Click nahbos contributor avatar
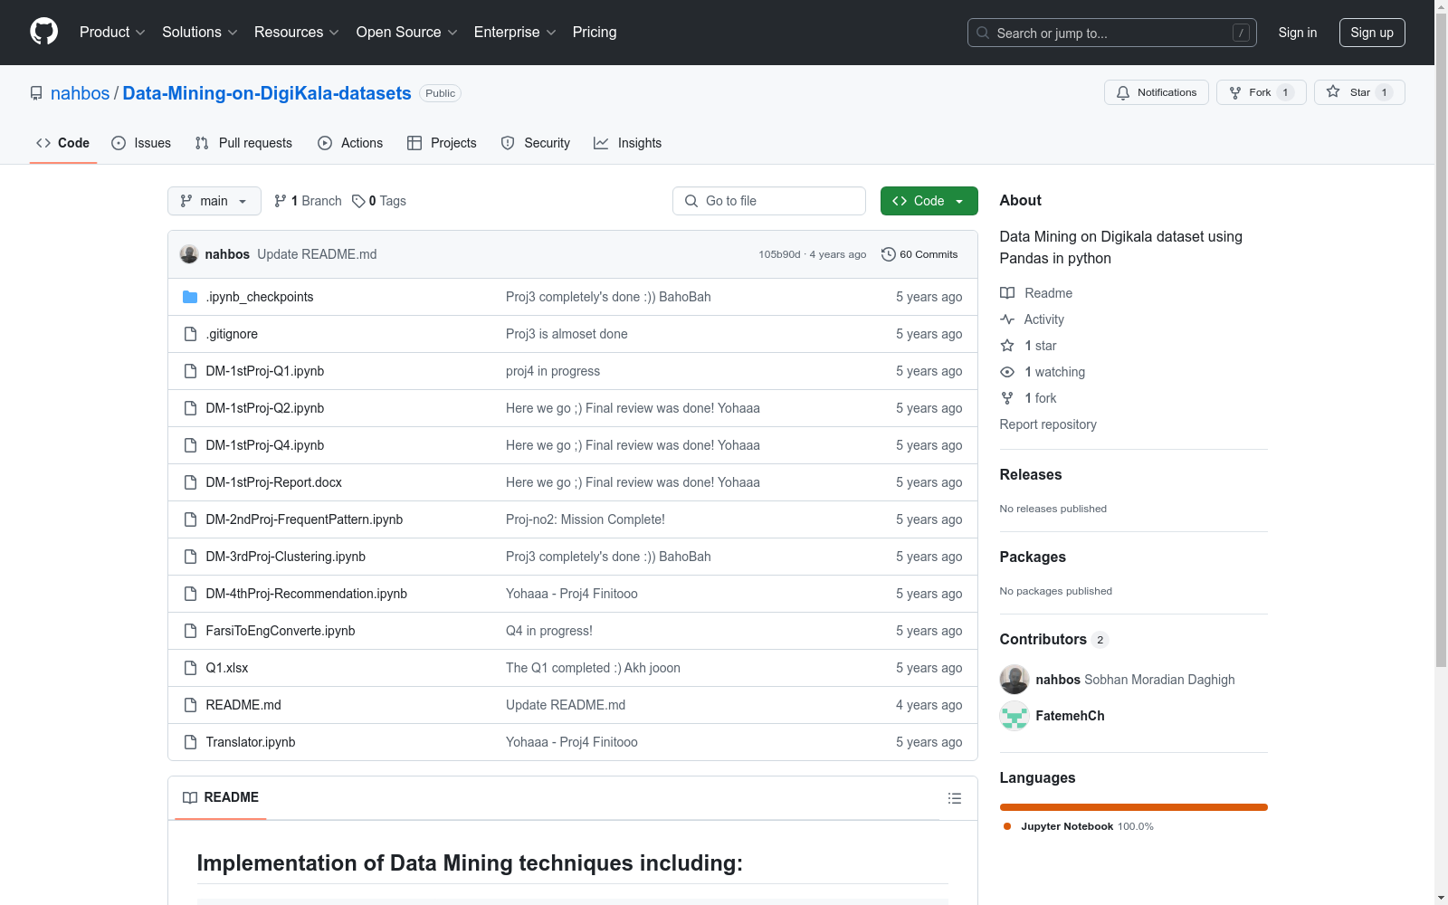 1015,680
